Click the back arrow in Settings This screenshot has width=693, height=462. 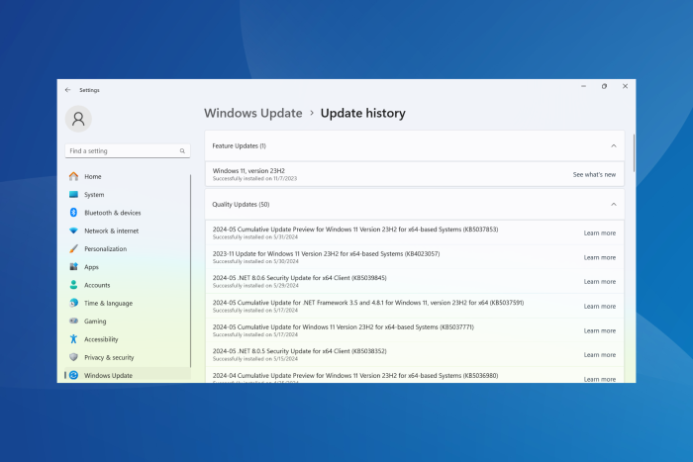coord(67,90)
